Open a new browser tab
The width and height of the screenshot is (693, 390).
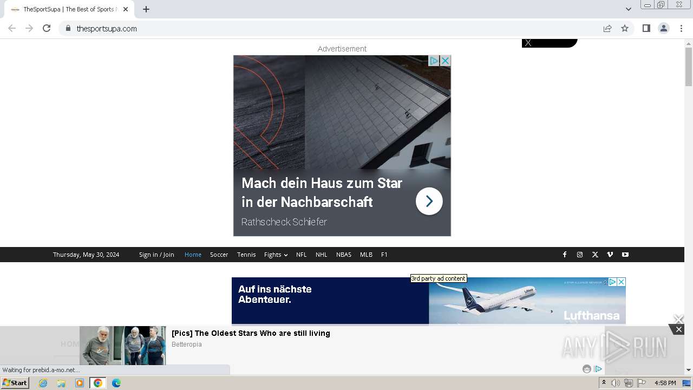[x=146, y=9]
